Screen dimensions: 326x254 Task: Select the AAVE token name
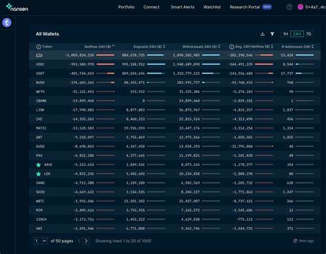point(48,165)
